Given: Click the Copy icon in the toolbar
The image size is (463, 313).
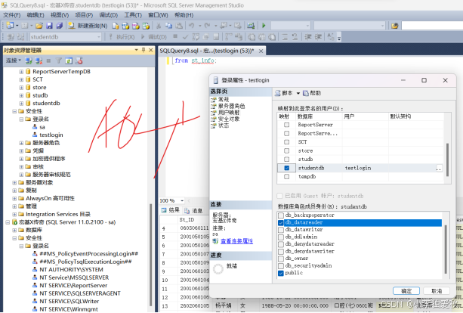Looking at the screenshot, I should (x=168, y=26).
